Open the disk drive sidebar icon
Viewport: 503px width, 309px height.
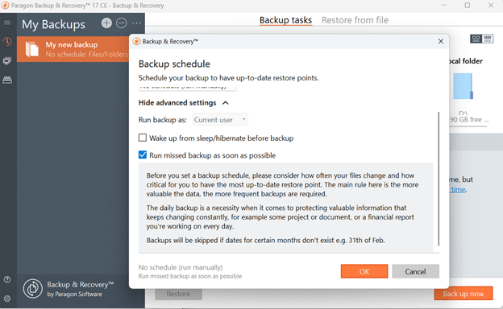tap(7, 80)
